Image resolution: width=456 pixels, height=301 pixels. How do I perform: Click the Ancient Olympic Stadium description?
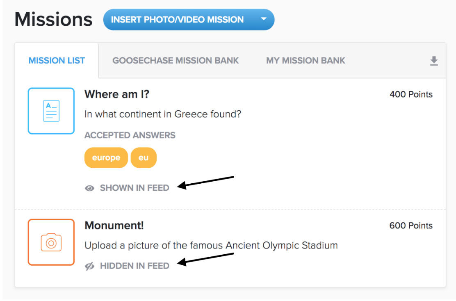coord(211,246)
